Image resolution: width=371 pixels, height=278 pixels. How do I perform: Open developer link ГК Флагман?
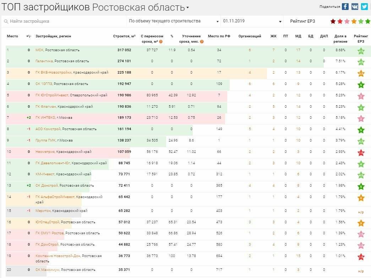pyautogui.click(x=46, y=106)
